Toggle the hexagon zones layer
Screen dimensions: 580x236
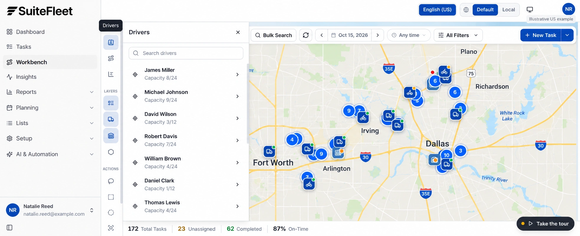(111, 152)
